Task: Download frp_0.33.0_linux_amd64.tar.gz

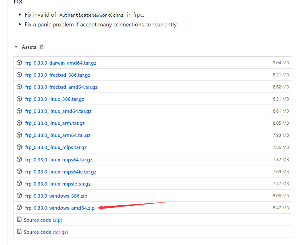Action: point(58,111)
